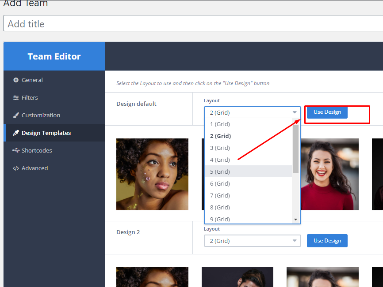The image size is (383, 287).
Task: Click the curly-haired woman preview image
Action: [x=152, y=174]
